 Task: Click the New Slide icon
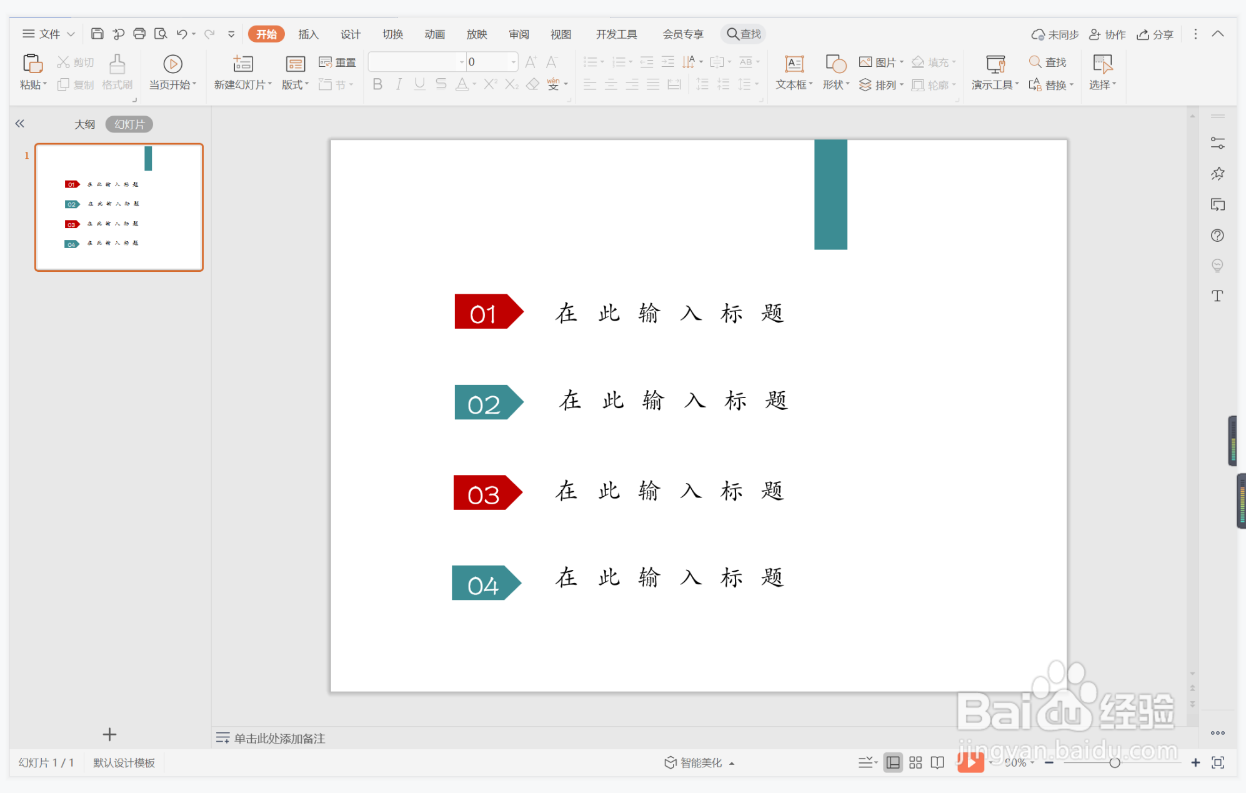[x=242, y=64]
